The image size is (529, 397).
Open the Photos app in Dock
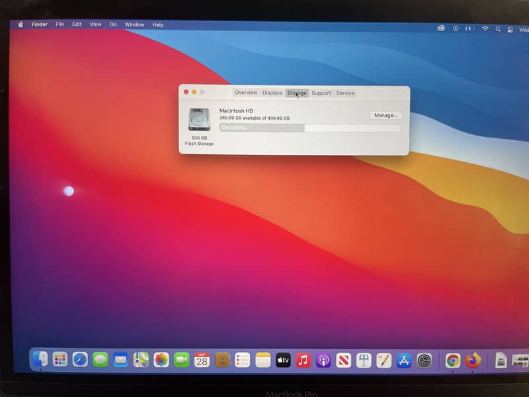click(161, 360)
